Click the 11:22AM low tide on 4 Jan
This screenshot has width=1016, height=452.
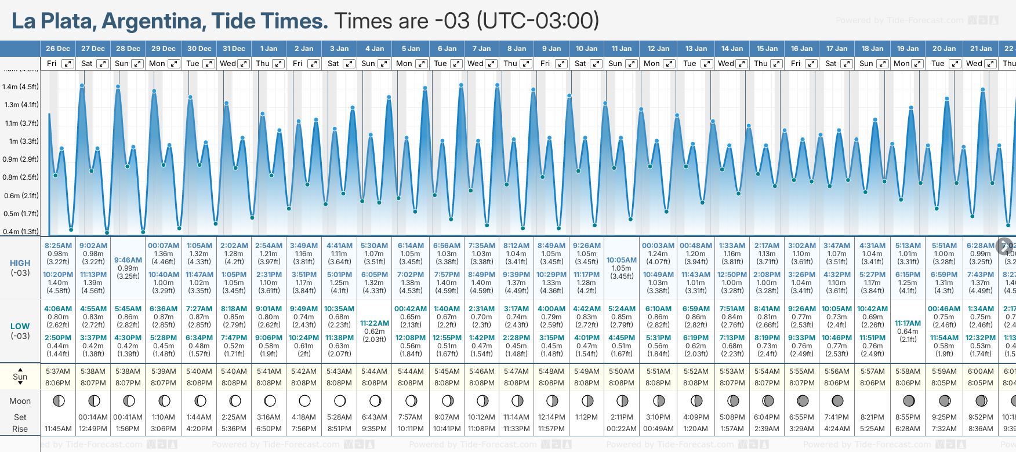(375, 323)
